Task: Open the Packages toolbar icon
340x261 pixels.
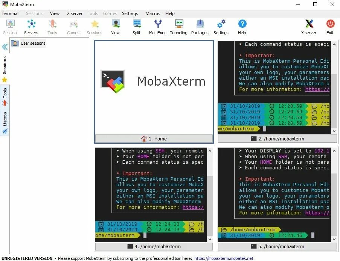Action: click(200, 27)
